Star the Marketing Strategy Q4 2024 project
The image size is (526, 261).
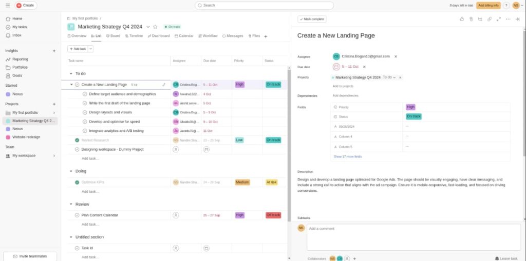[x=155, y=27]
